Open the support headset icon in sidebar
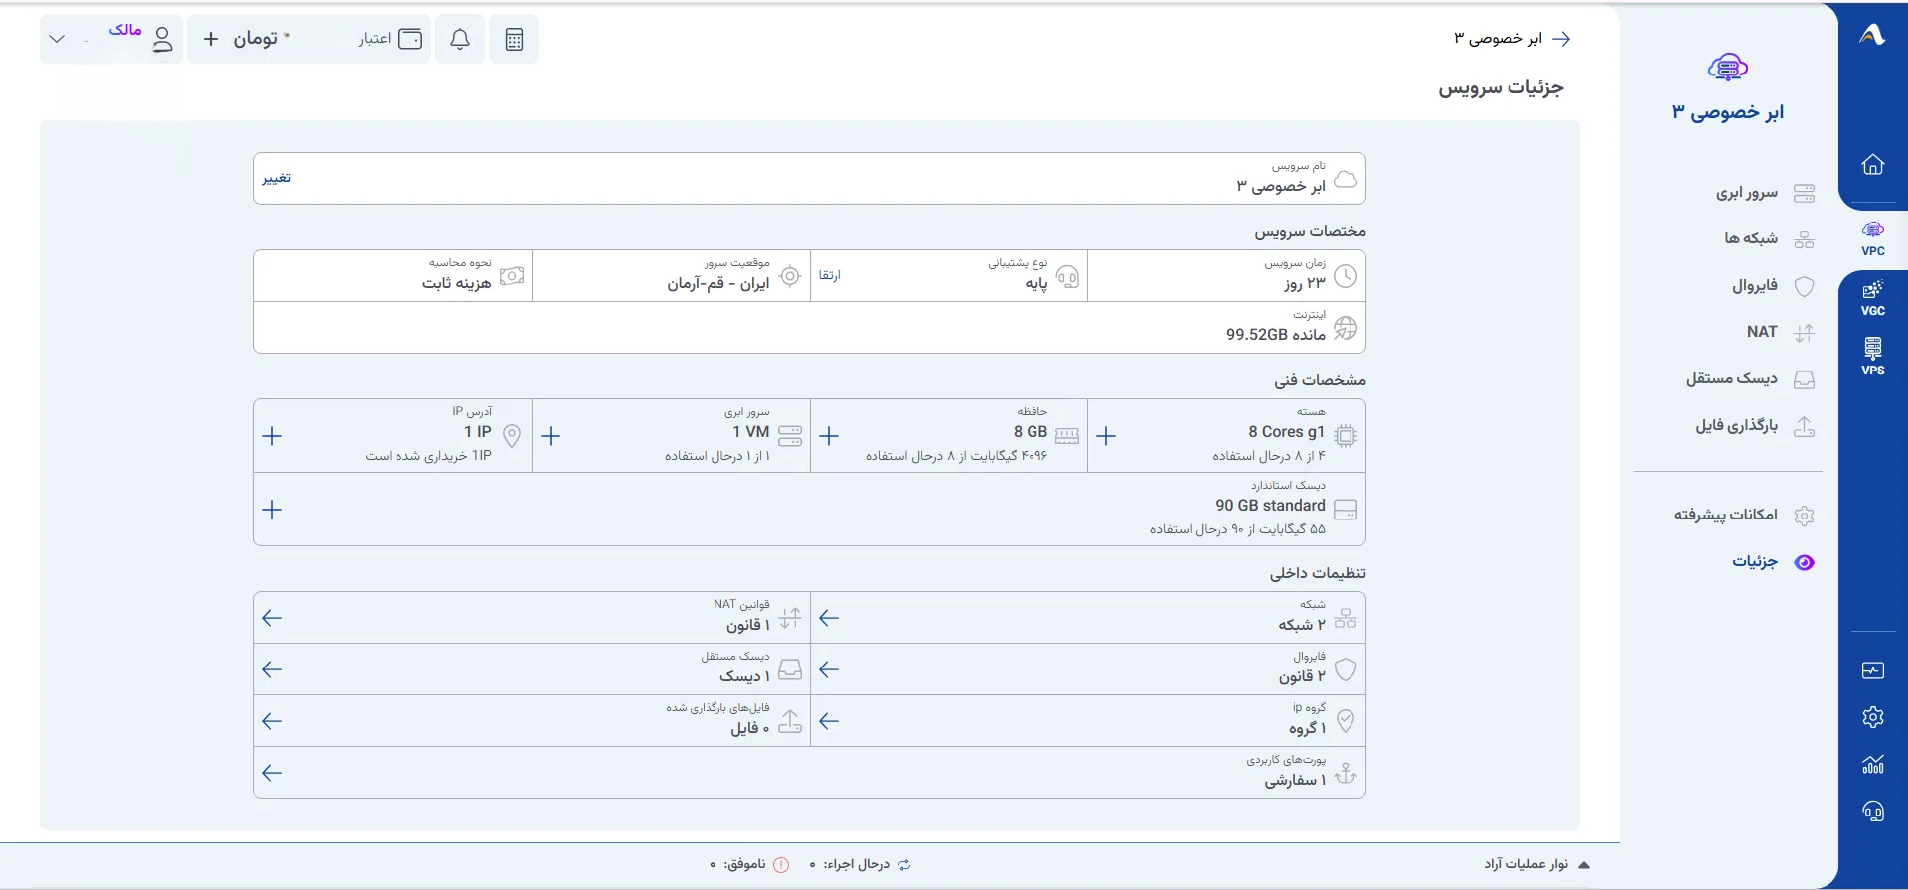The width and height of the screenshot is (1908, 890). pyautogui.click(x=1873, y=812)
